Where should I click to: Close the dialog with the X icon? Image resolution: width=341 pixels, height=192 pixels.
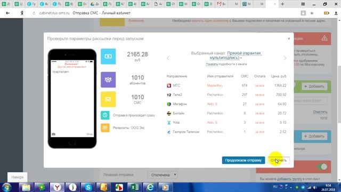coord(289,38)
